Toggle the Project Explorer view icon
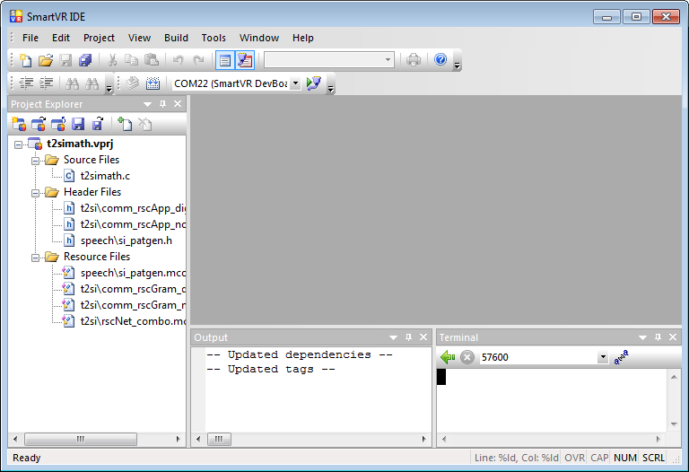689x472 pixels. [x=225, y=60]
